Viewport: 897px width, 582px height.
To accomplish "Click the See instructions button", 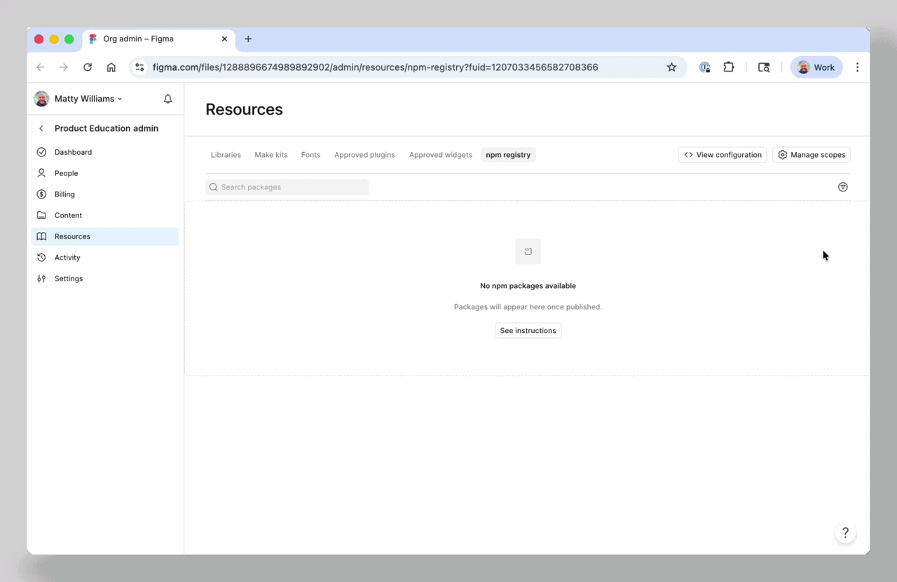I will coord(528,331).
